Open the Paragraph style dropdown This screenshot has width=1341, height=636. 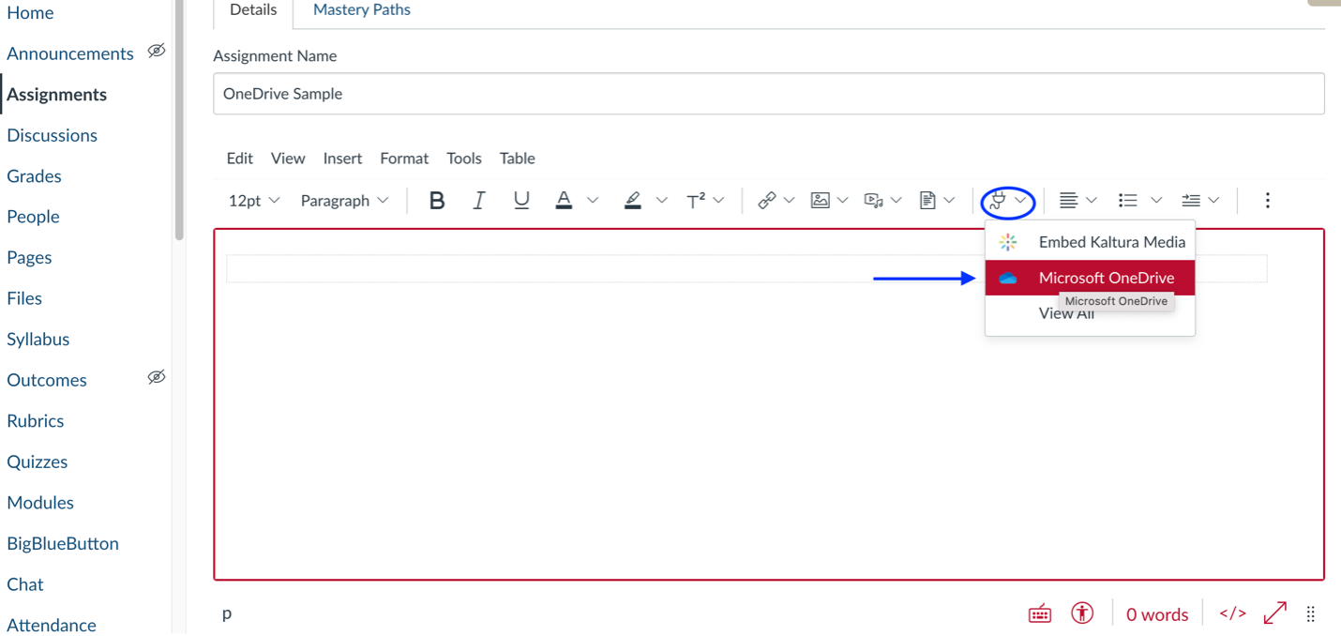[x=343, y=200]
